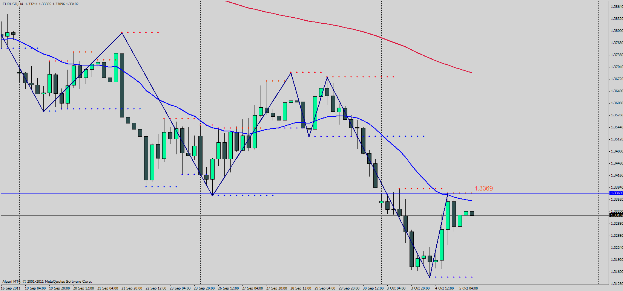Click price axis label 1.34480
The width and height of the screenshot is (623, 291).
tap(617, 163)
